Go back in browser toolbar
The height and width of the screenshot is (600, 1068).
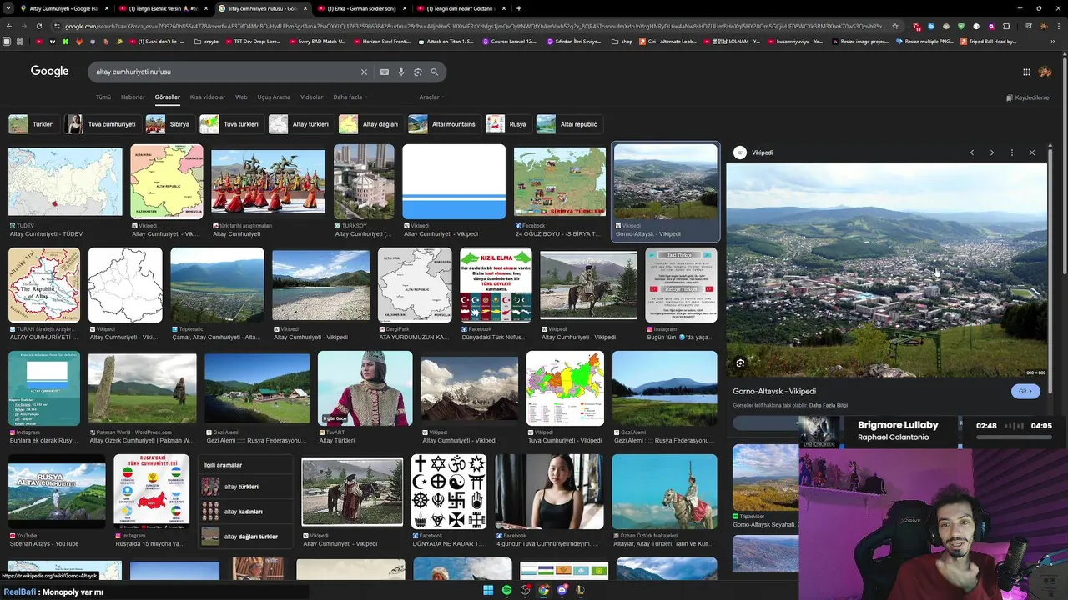(8, 27)
